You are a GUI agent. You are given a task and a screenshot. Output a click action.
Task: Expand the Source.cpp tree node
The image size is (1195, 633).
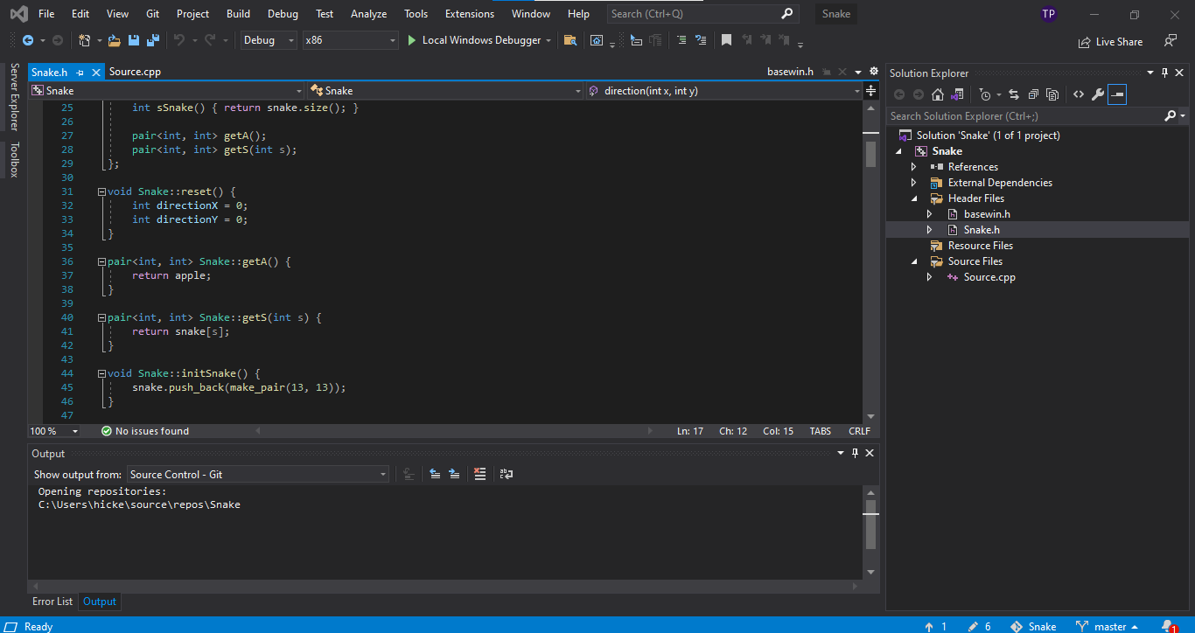[x=930, y=277]
